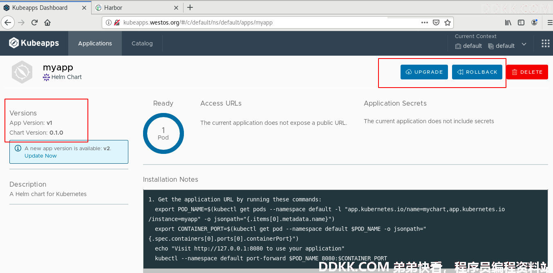The height and width of the screenshot is (273, 553).
Task: Reload the page
Action: pyautogui.click(x=34, y=23)
